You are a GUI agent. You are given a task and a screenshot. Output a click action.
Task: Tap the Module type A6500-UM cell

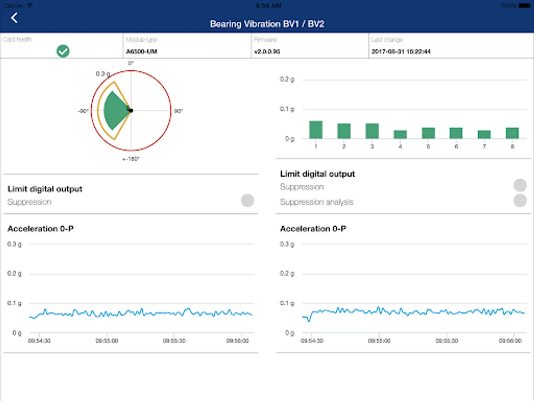point(188,46)
